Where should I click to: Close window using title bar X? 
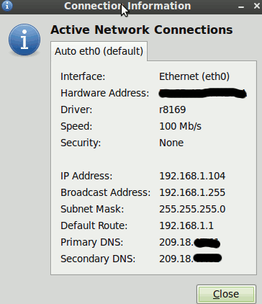(x=256, y=6)
